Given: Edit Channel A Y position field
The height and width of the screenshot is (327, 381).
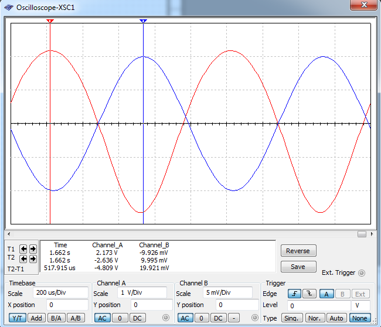Looking at the screenshot, I should click(x=152, y=305).
